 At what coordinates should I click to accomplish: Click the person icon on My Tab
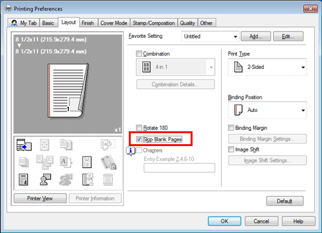click(x=14, y=23)
